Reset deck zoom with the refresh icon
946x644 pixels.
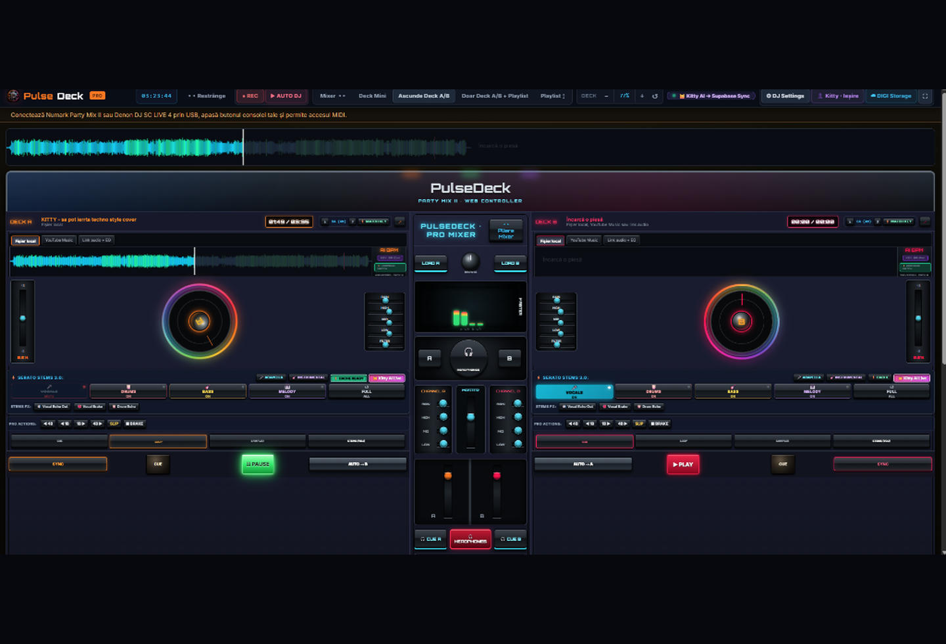coord(654,96)
